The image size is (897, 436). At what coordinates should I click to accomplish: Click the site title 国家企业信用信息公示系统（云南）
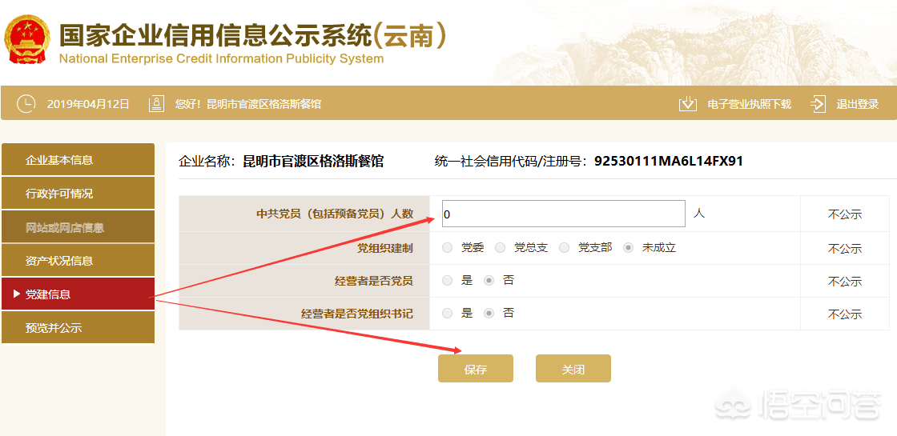tap(252, 36)
